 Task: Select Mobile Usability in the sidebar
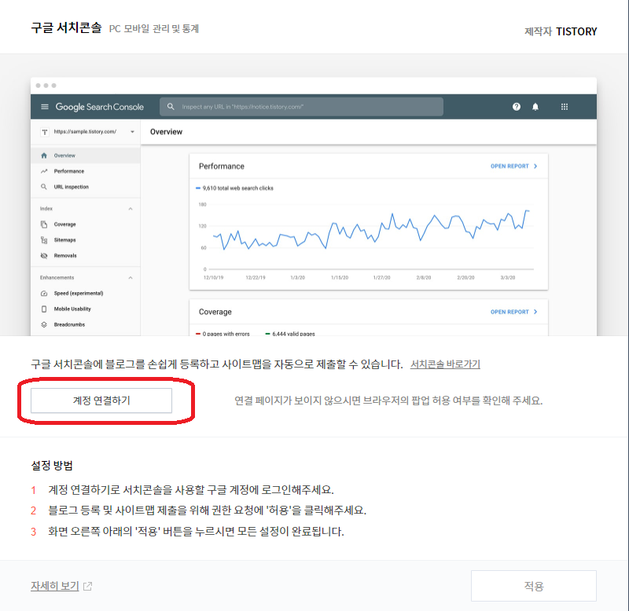point(86,309)
